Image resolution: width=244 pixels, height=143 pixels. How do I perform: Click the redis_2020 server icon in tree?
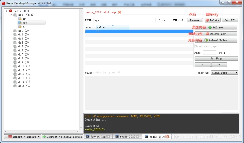[x=11, y=11]
